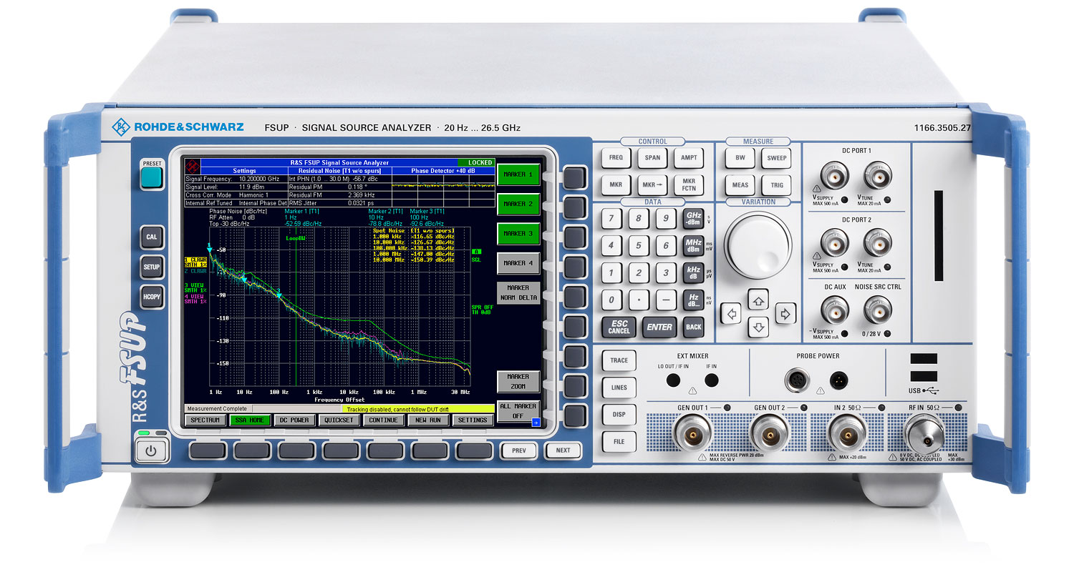Start a NEW RUN measurement
Viewport: 1074px width, 572px height.
(x=428, y=420)
